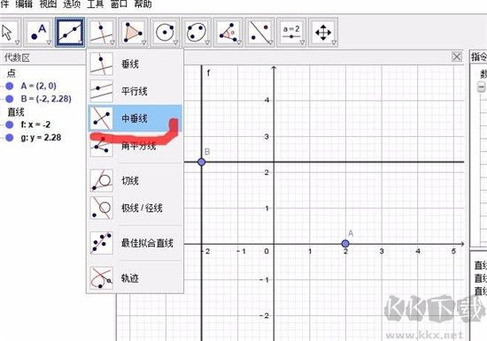Open the Move tool dropdown arrow
This screenshot has width=487, height=341.
click(x=18, y=42)
